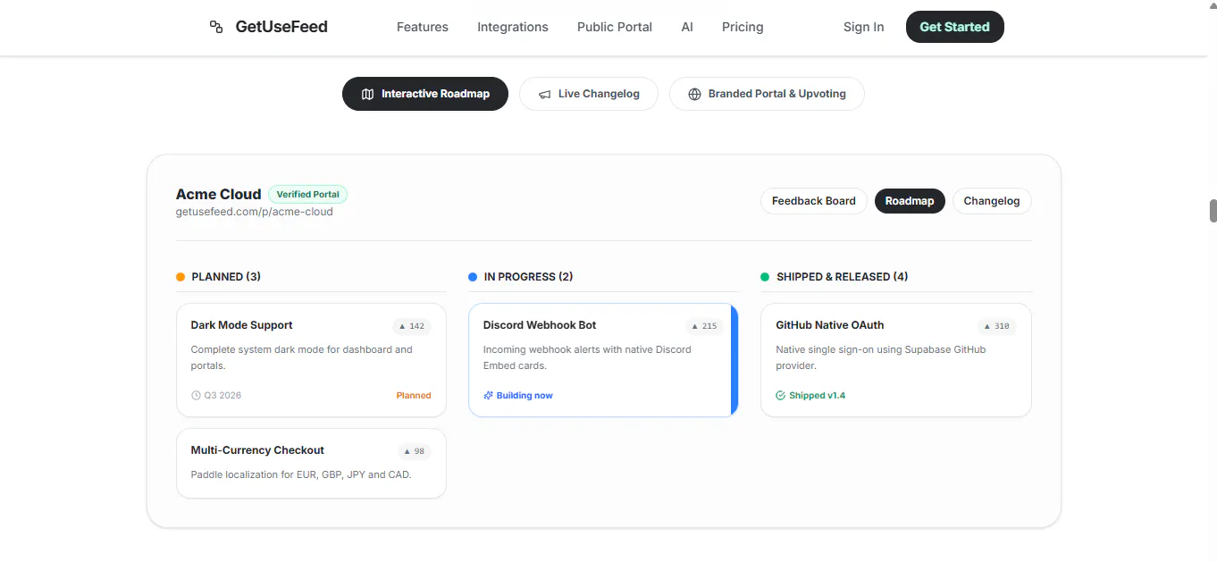Click the sparkle icon beside Building now
This screenshot has width=1217, height=562.
coord(489,395)
